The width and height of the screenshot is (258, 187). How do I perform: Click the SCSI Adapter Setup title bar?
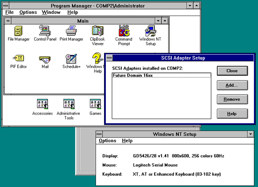183,58
